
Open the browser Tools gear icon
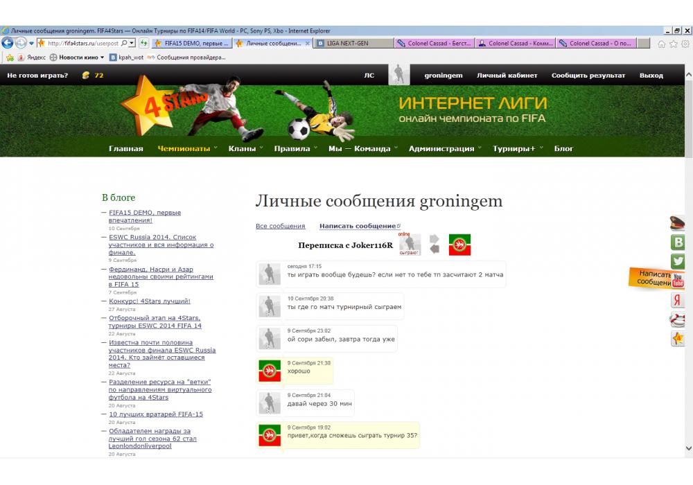[685, 44]
